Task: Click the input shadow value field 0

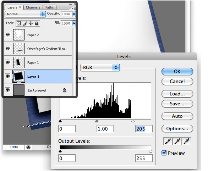Action: pos(67,129)
